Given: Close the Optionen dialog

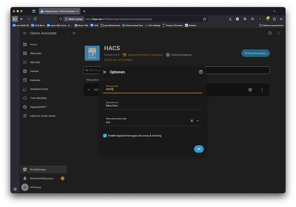Looking at the screenshot, I should [104, 72].
